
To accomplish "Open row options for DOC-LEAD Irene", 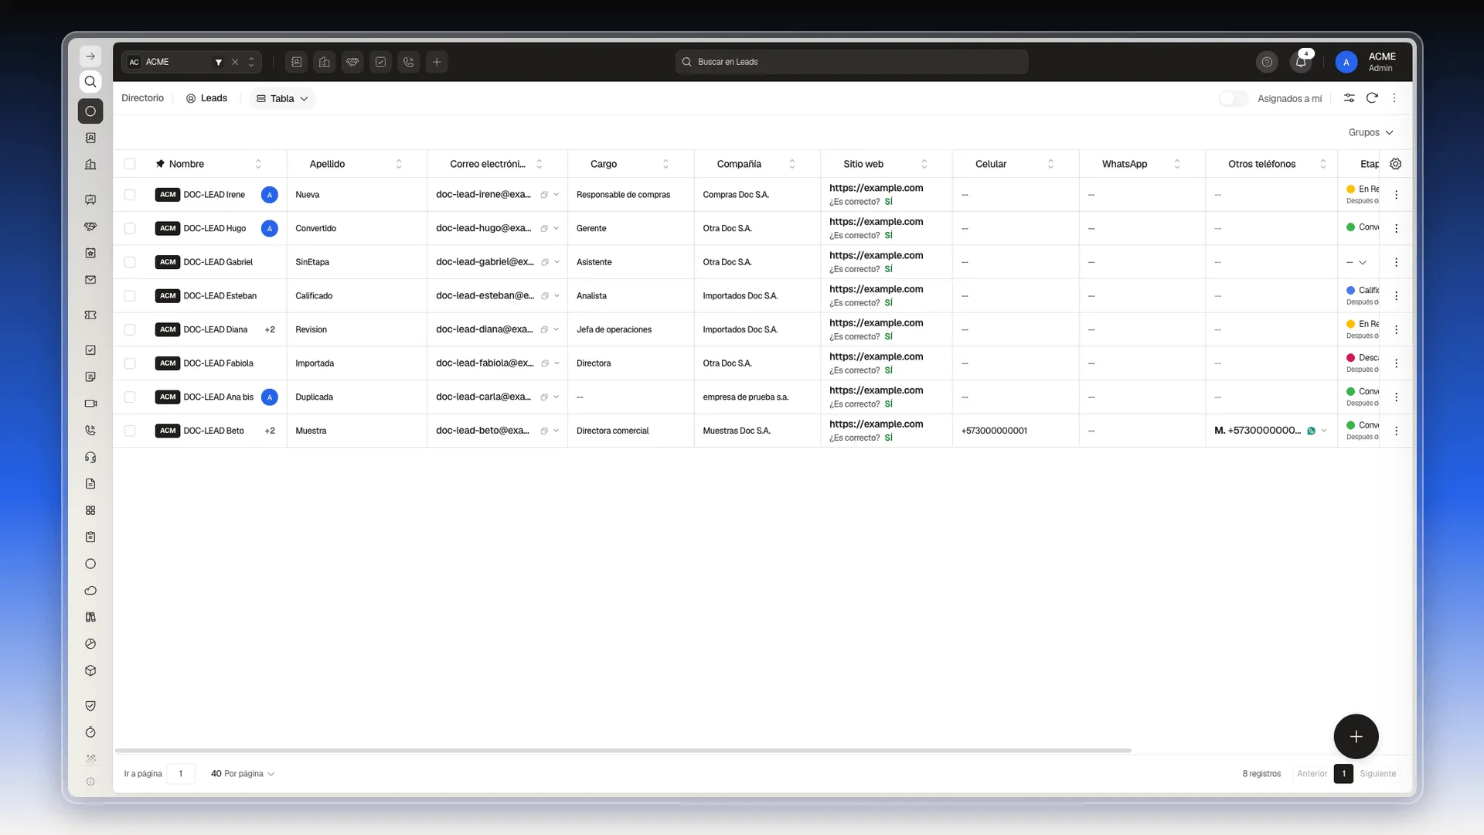I will coord(1396,195).
